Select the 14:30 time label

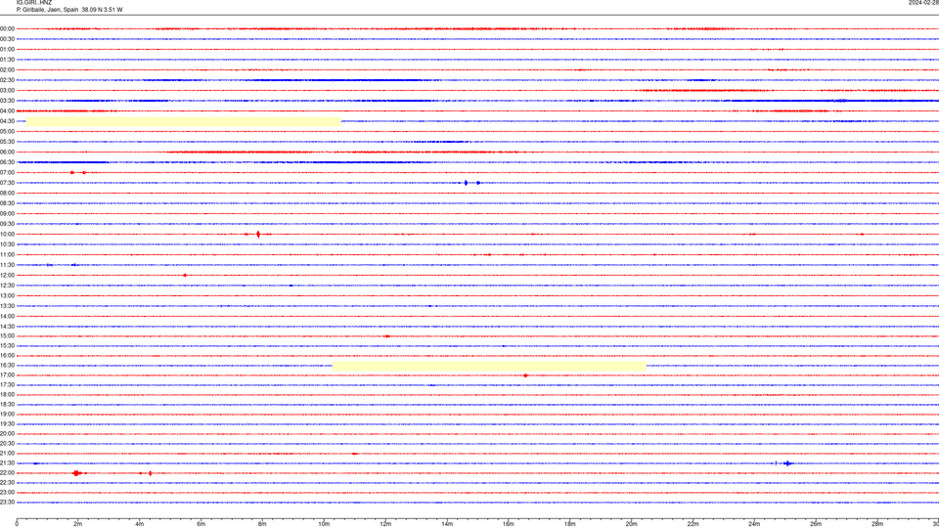7,327
